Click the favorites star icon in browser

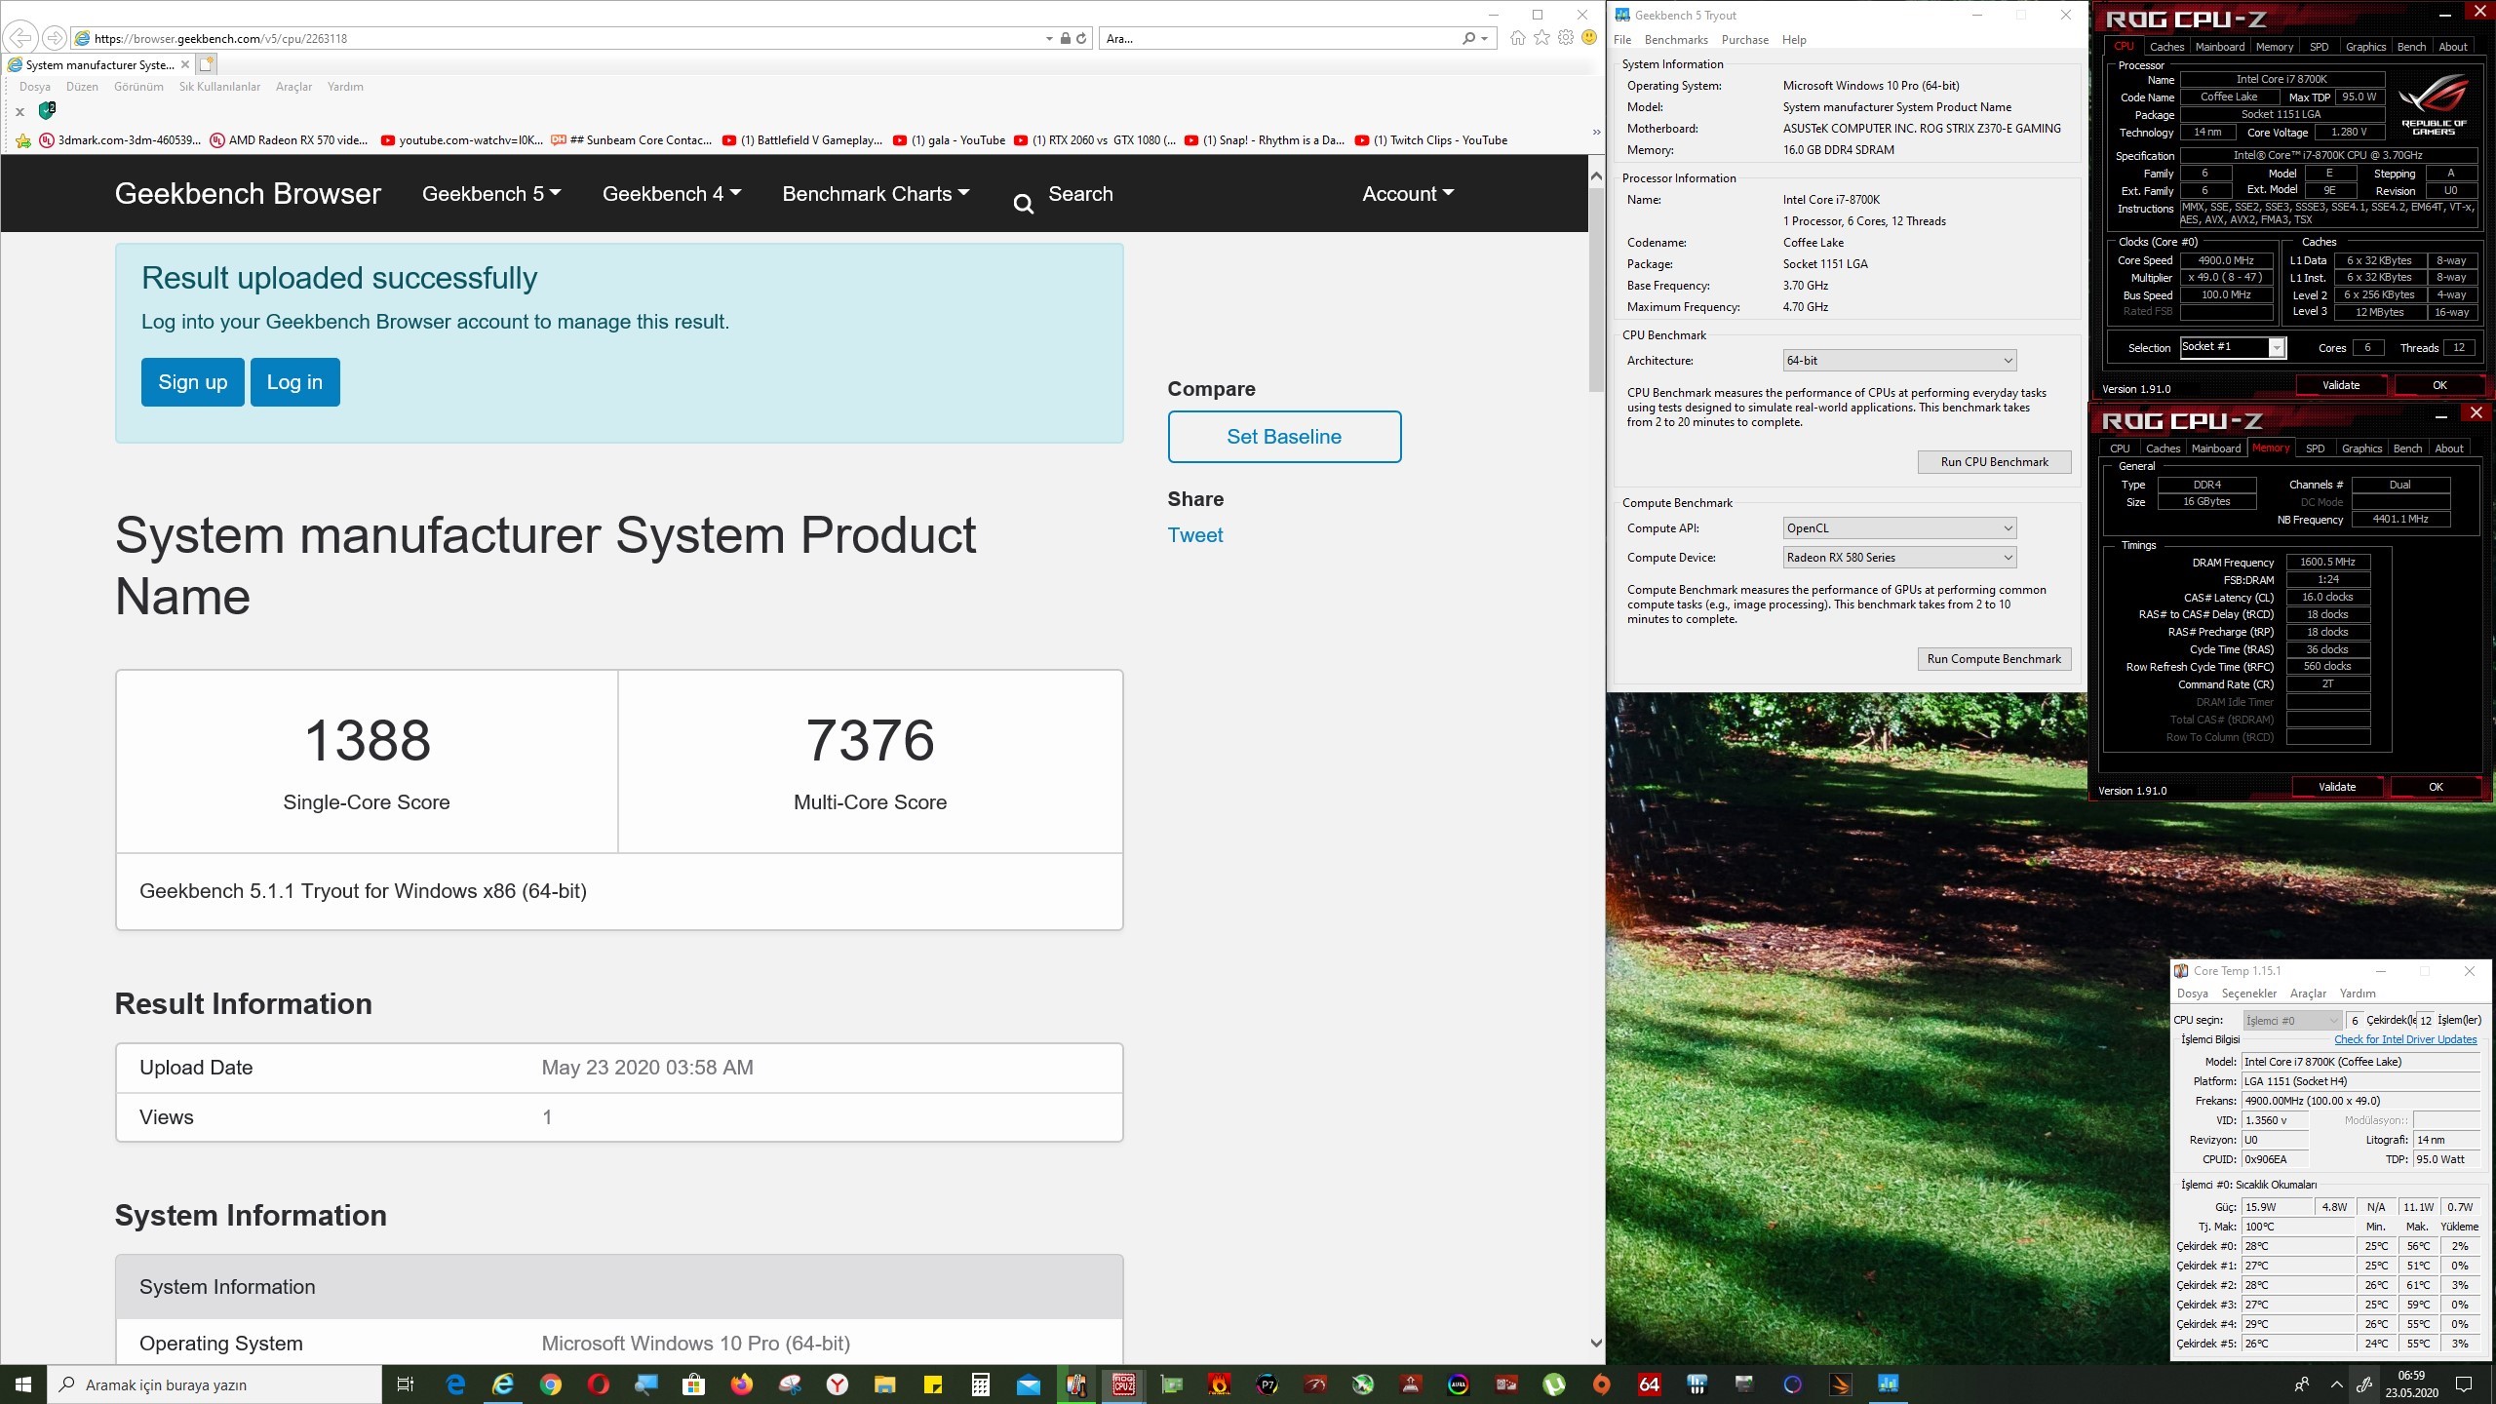pyautogui.click(x=1541, y=38)
